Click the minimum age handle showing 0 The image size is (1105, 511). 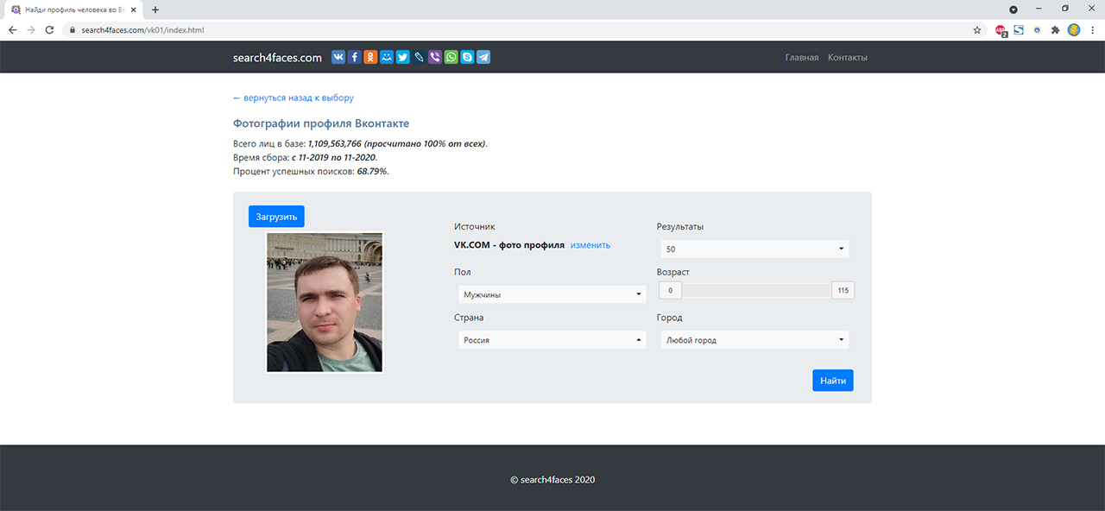click(670, 290)
